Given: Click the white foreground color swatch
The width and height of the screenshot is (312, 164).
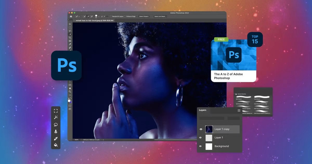Looking at the screenshot, I should [69, 101].
